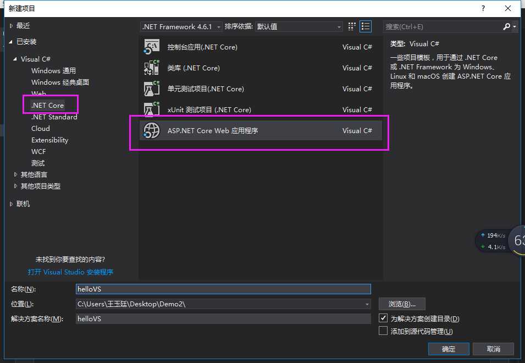The height and width of the screenshot is (363, 525).
Task: Collapse the Visual C# tree node
Action: point(15,59)
